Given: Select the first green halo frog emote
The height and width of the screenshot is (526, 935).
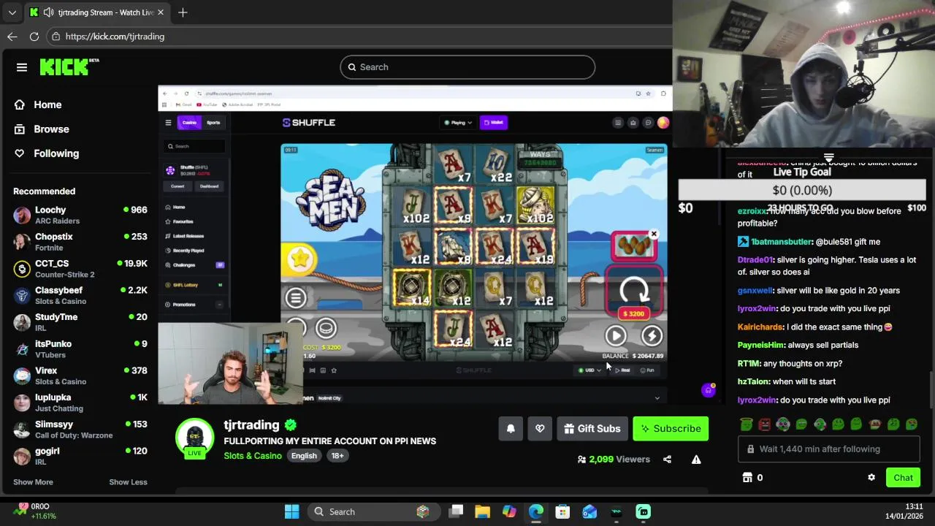Looking at the screenshot, I should coord(746,424).
